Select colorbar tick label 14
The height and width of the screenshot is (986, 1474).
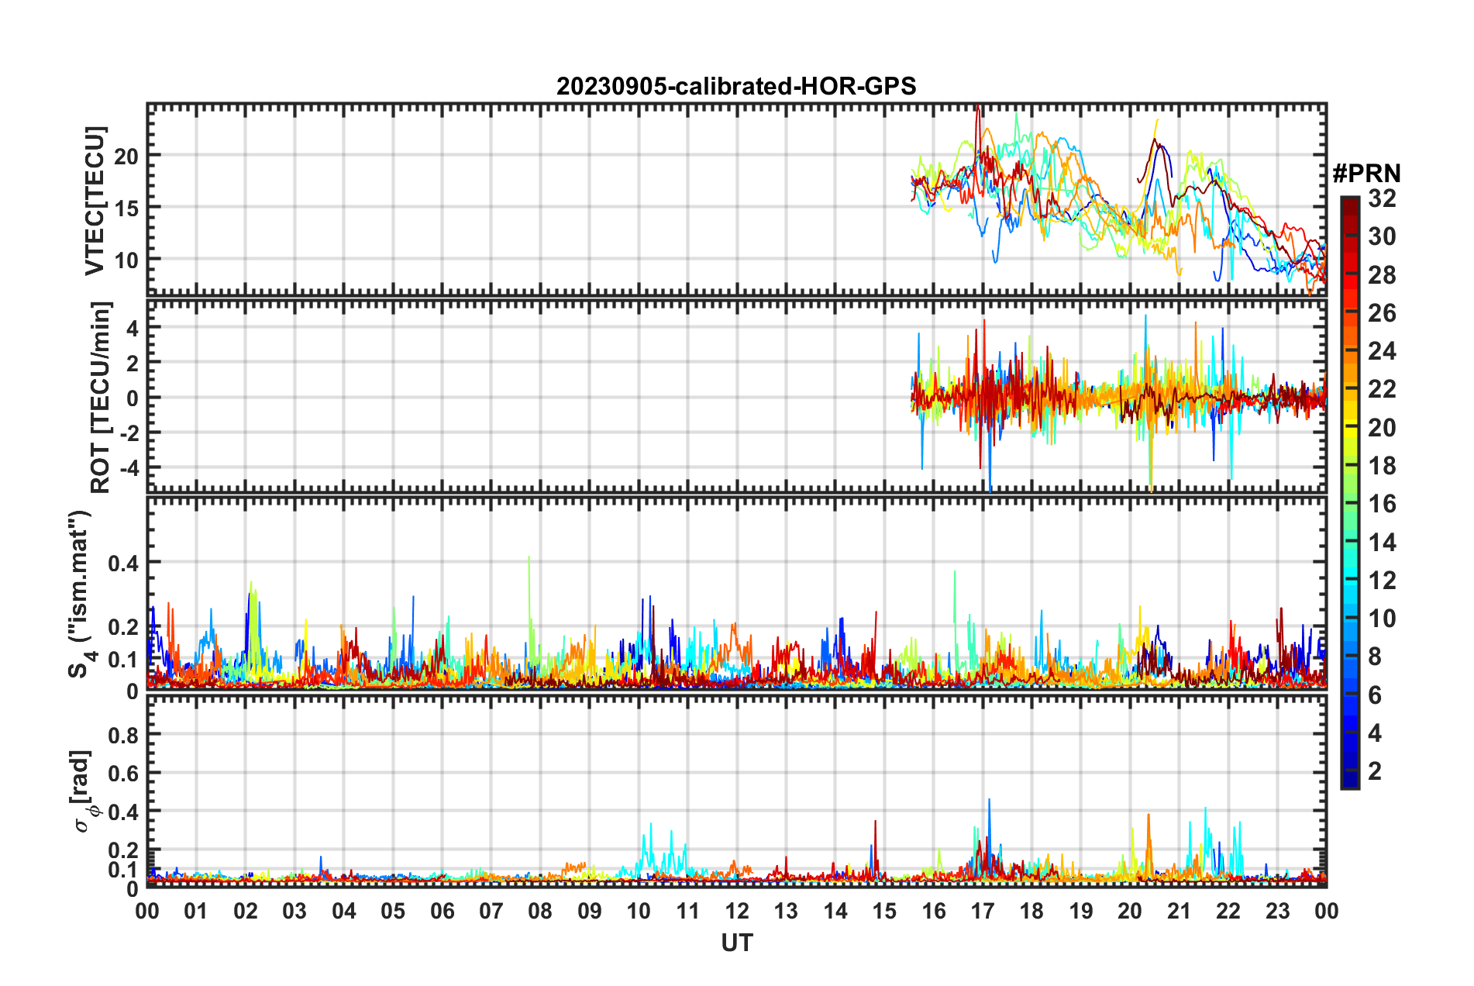pyautogui.click(x=1382, y=543)
